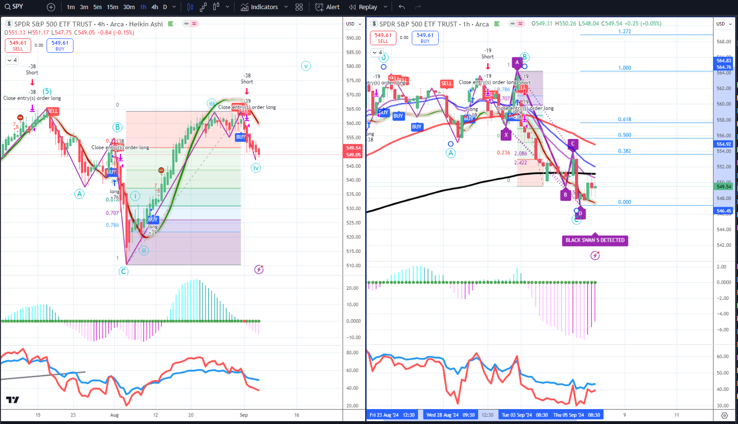Expand the chart type dropdown arrow
The height and width of the screenshot is (424, 738).
pos(227,7)
